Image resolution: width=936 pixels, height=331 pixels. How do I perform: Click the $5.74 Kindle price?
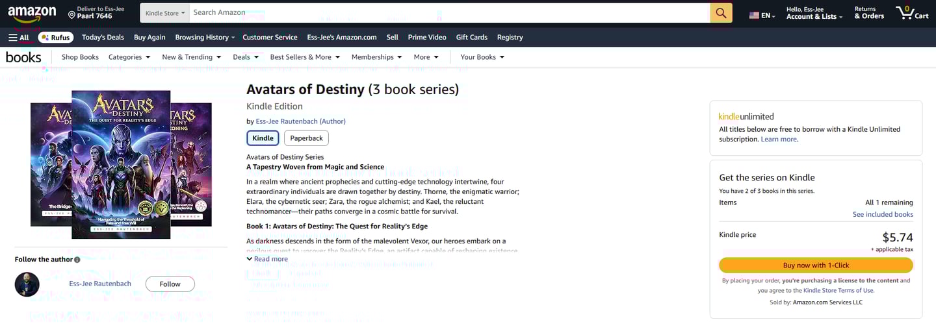(898, 238)
